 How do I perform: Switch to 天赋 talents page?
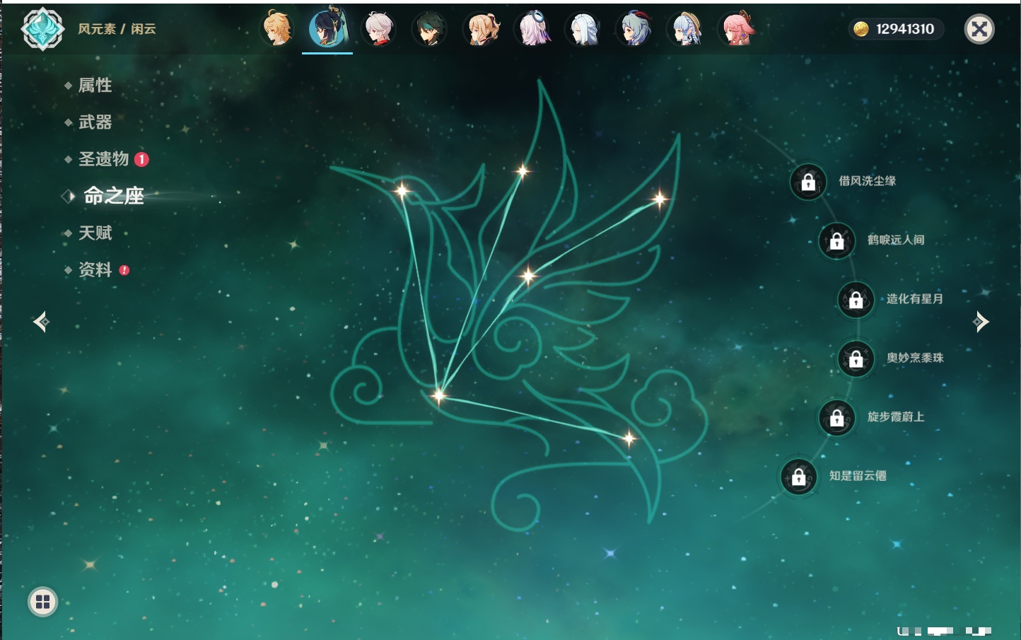95,233
